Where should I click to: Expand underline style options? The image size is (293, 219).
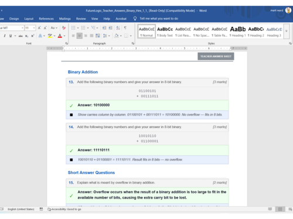15,36
